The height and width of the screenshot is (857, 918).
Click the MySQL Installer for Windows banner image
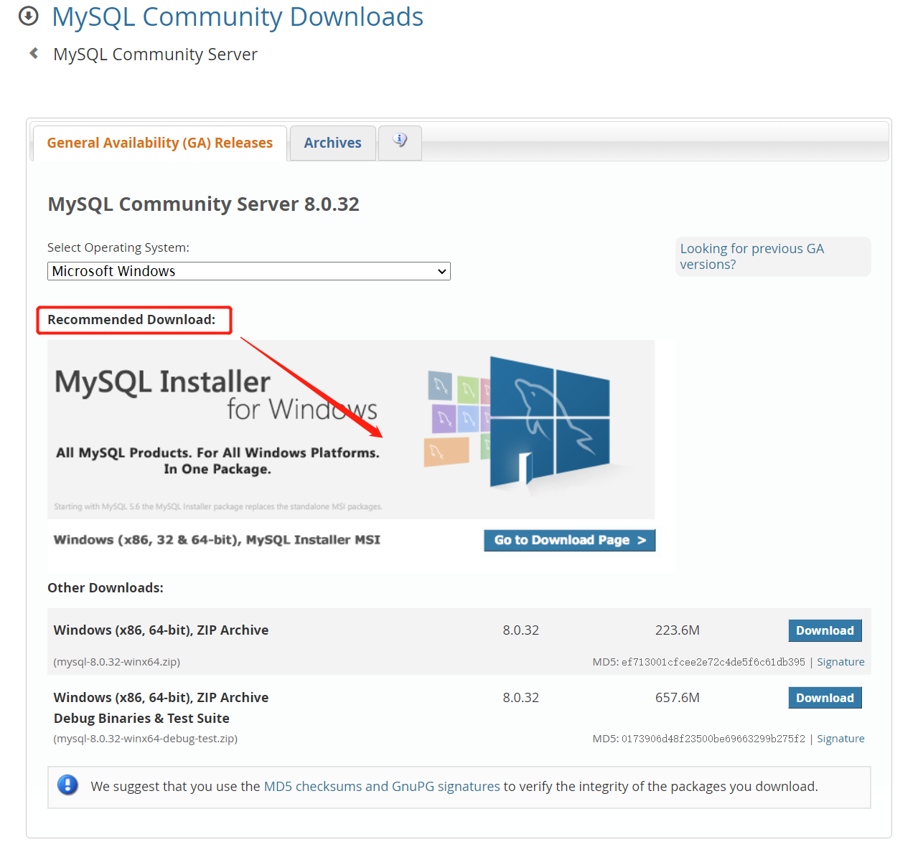[351, 429]
